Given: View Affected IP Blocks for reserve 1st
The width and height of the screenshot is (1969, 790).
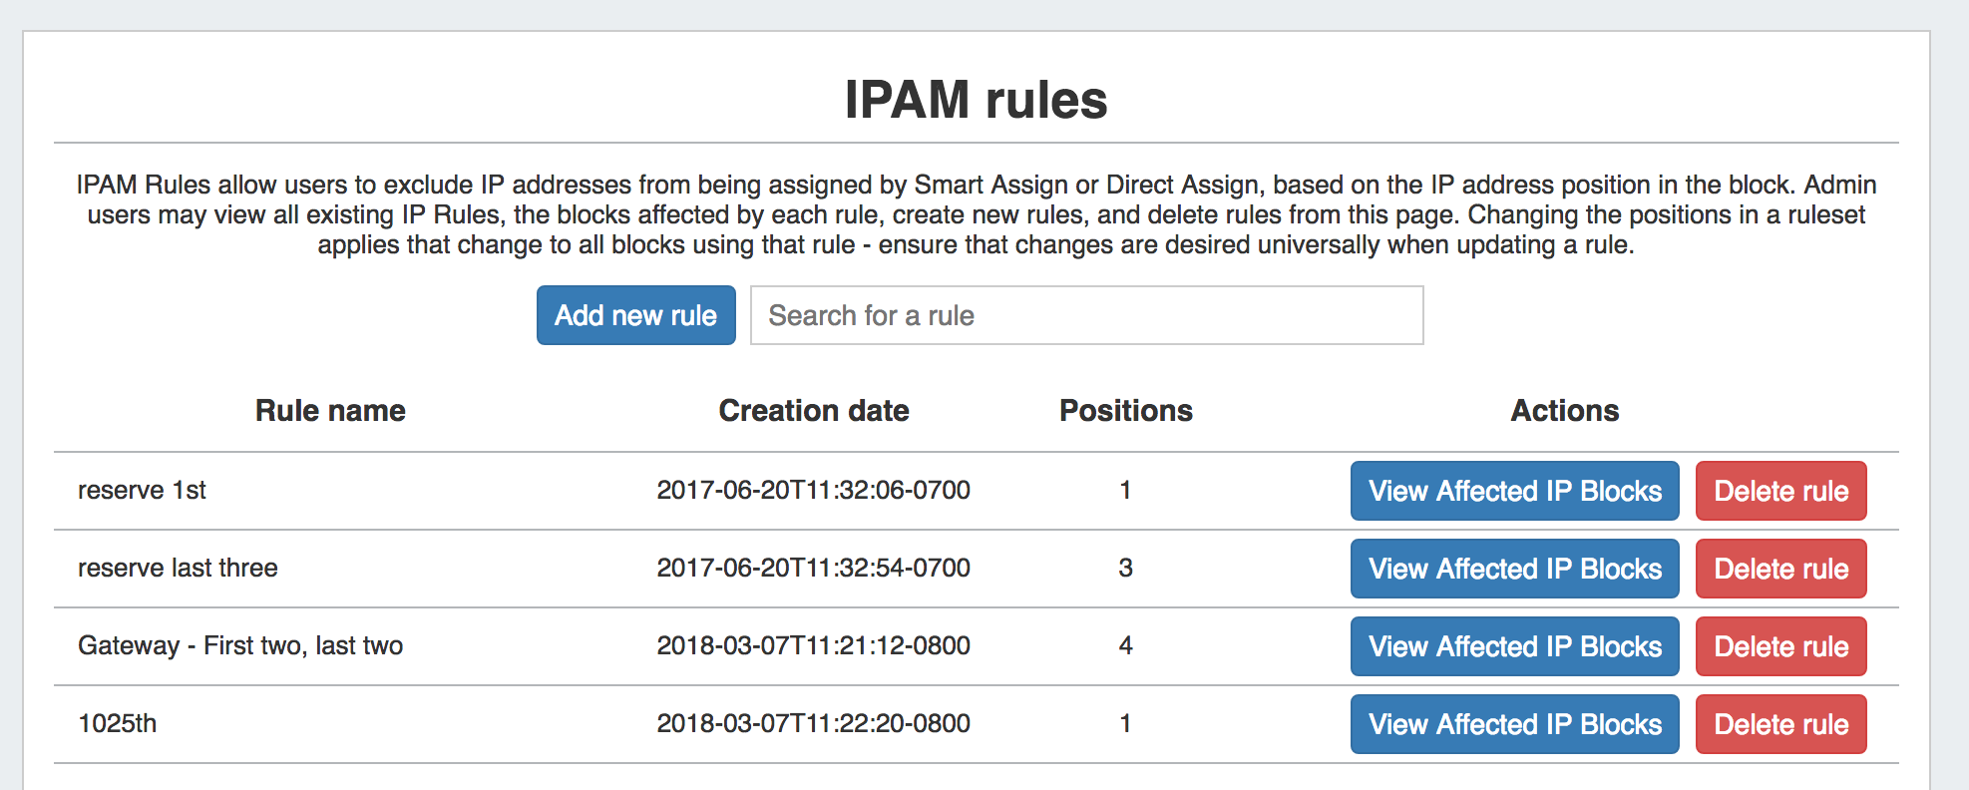Looking at the screenshot, I should coord(1514,491).
